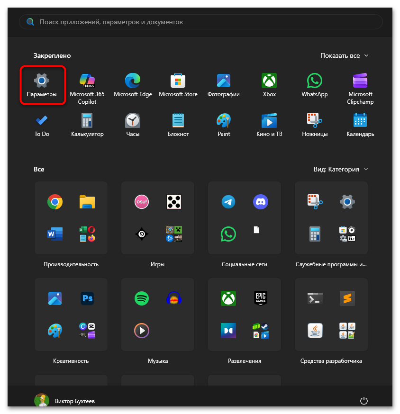Launch pinned Ножницы
Image resolution: width=400 pixels, height=414 pixels.
click(314, 125)
